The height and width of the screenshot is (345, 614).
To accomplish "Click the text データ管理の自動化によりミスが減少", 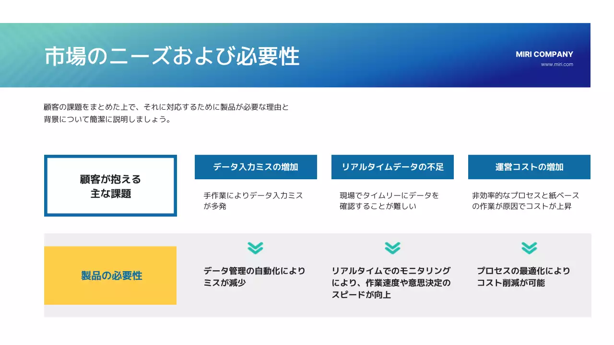I will click(254, 277).
